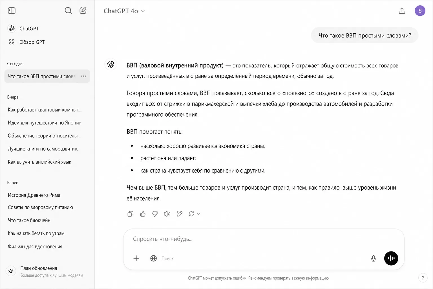433x289 pixels.
Task: Open options for Что такое ВВП chat
Action: coord(83,76)
